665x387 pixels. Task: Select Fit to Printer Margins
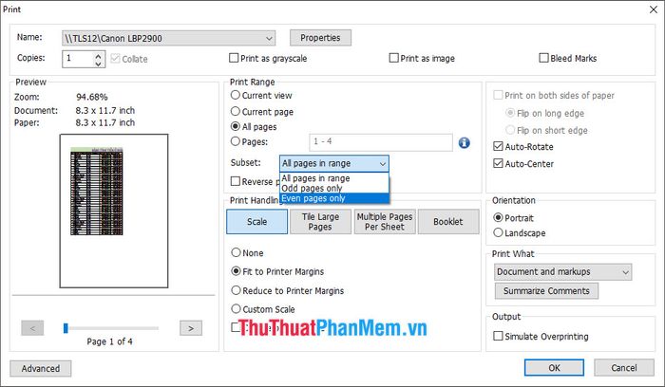236,271
